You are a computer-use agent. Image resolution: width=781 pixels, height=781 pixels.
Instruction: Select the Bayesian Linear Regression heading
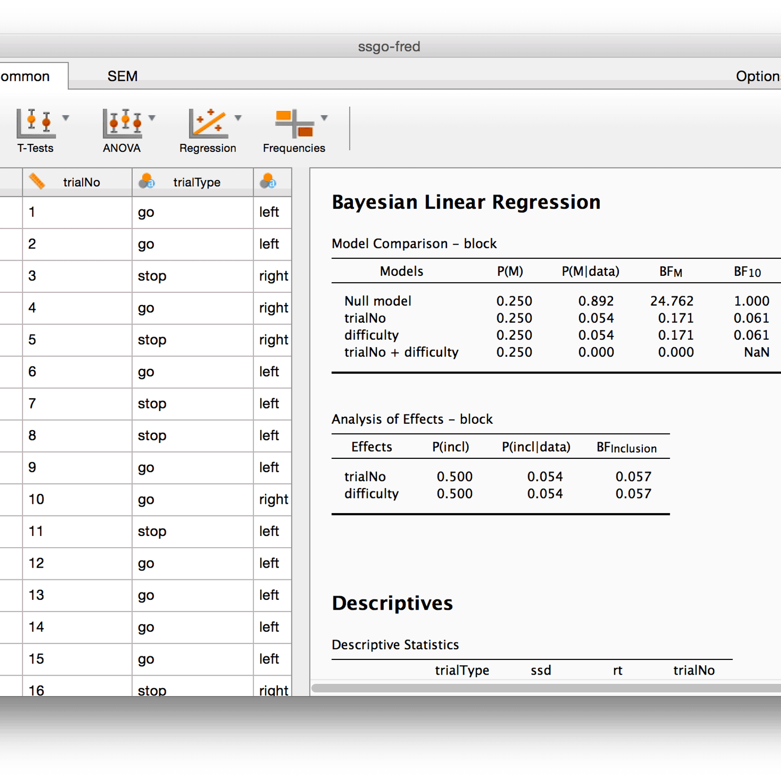click(466, 202)
